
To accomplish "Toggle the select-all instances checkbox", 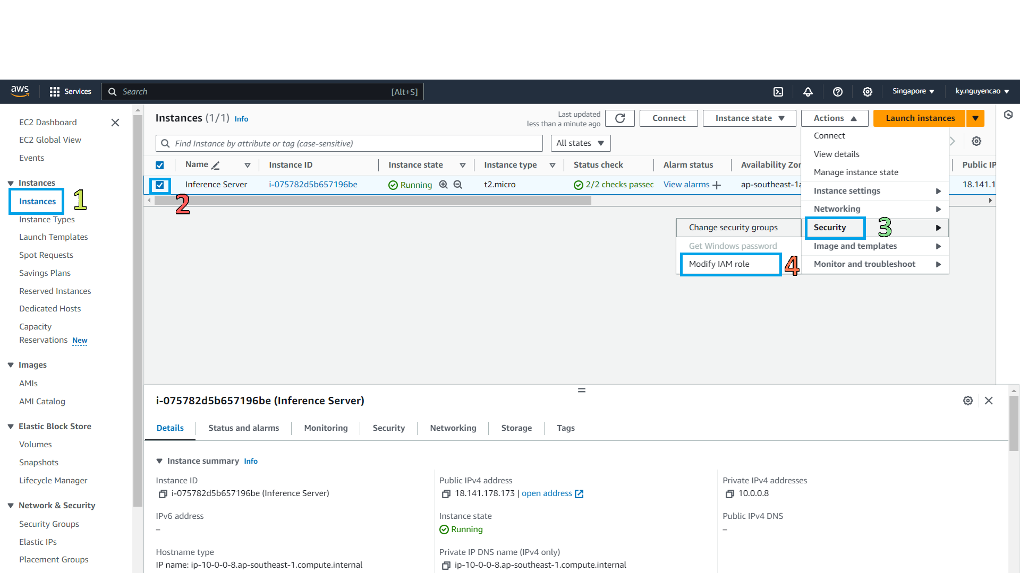I will click(160, 165).
